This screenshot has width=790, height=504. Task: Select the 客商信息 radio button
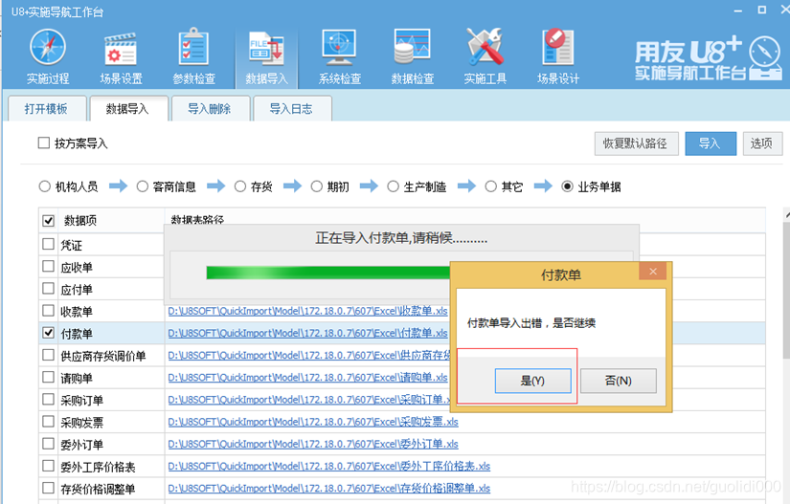142,186
